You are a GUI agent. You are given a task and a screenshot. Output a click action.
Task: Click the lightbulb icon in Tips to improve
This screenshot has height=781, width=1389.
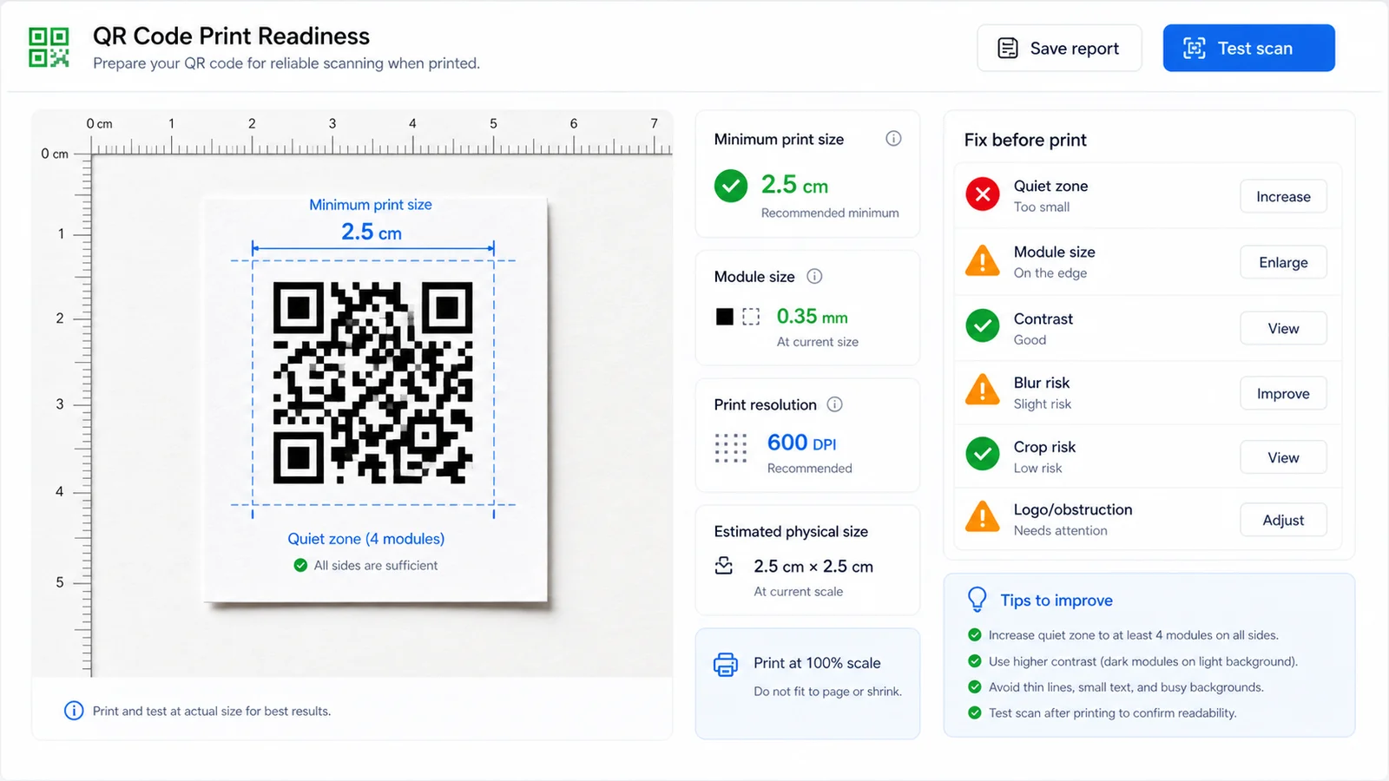click(x=978, y=600)
